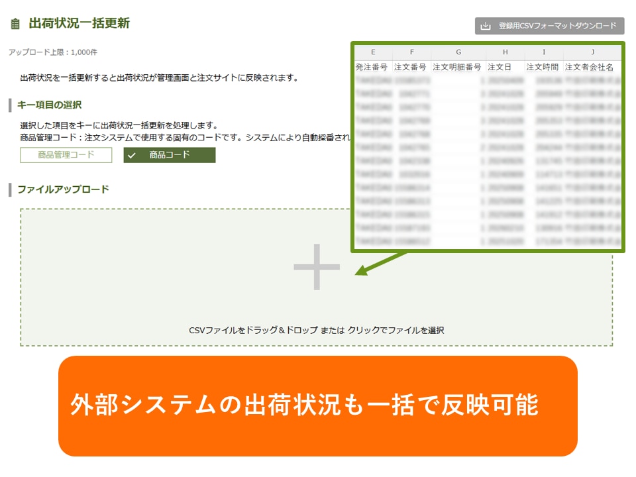Click the 注文明細番号 header cell
This screenshot has height=477, width=636.
pyautogui.click(x=457, y=67)
